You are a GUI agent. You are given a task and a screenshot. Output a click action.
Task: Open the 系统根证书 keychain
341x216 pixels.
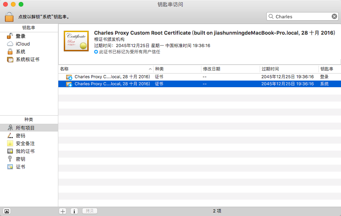27,60
